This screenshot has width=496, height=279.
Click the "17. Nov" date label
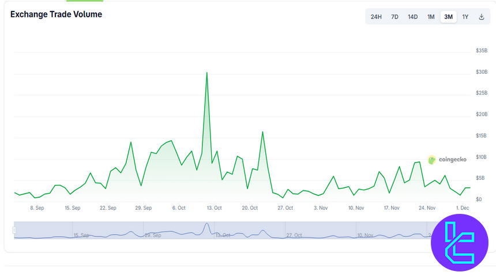(391, 208)
